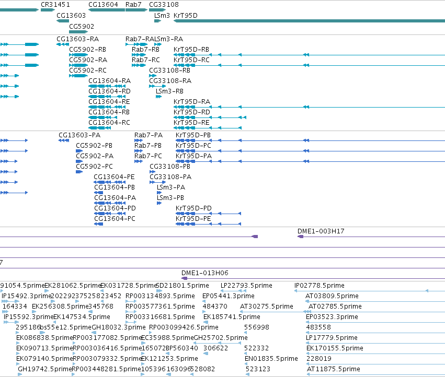Screen dimensions: 445x377
Task: Open EST EN01835.5prime
Action: coord(271,359)
